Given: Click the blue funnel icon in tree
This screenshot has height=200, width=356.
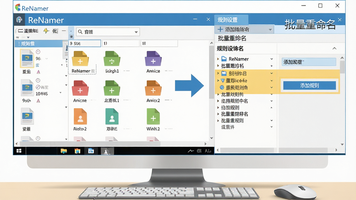Looking at the screenshot, I should (x=222, y=81).
